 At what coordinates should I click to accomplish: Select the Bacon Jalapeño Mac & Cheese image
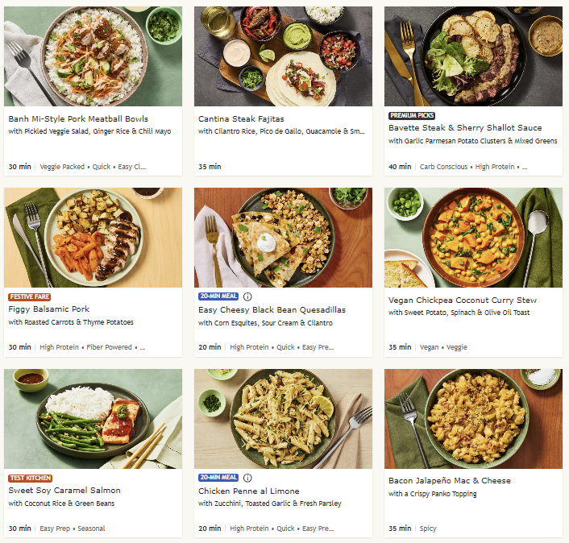(473, 419)
